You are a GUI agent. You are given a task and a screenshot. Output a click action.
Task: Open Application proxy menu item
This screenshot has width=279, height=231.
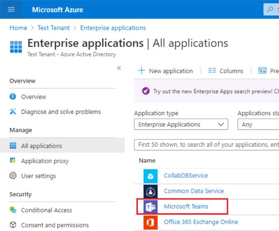pos(45,161)
